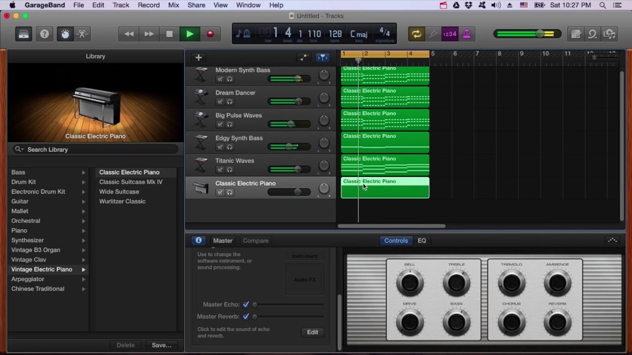Open the Library panel button in toolbar

[x=23, y=34]
